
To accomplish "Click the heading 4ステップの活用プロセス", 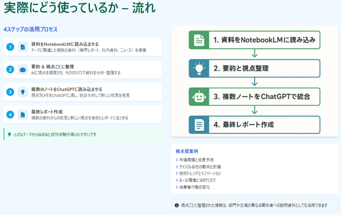I will coord(31,29).
